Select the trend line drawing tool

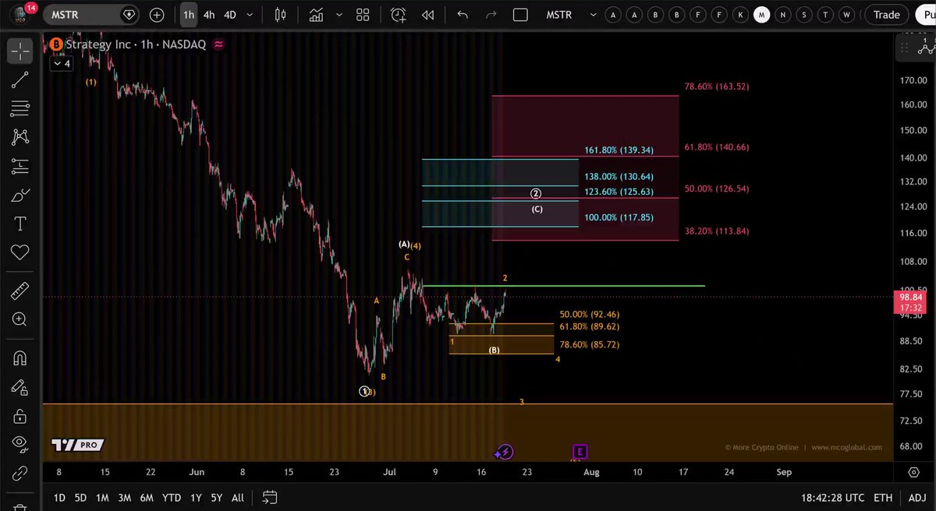pyautogui.click(x=20, y=79)
